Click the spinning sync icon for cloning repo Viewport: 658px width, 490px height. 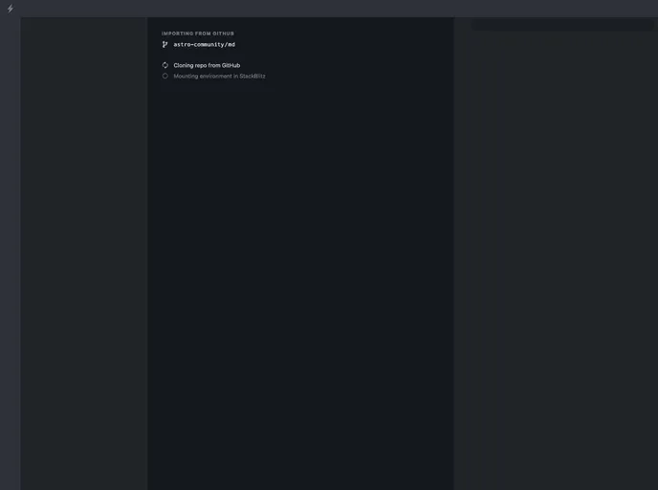point(164,65)
